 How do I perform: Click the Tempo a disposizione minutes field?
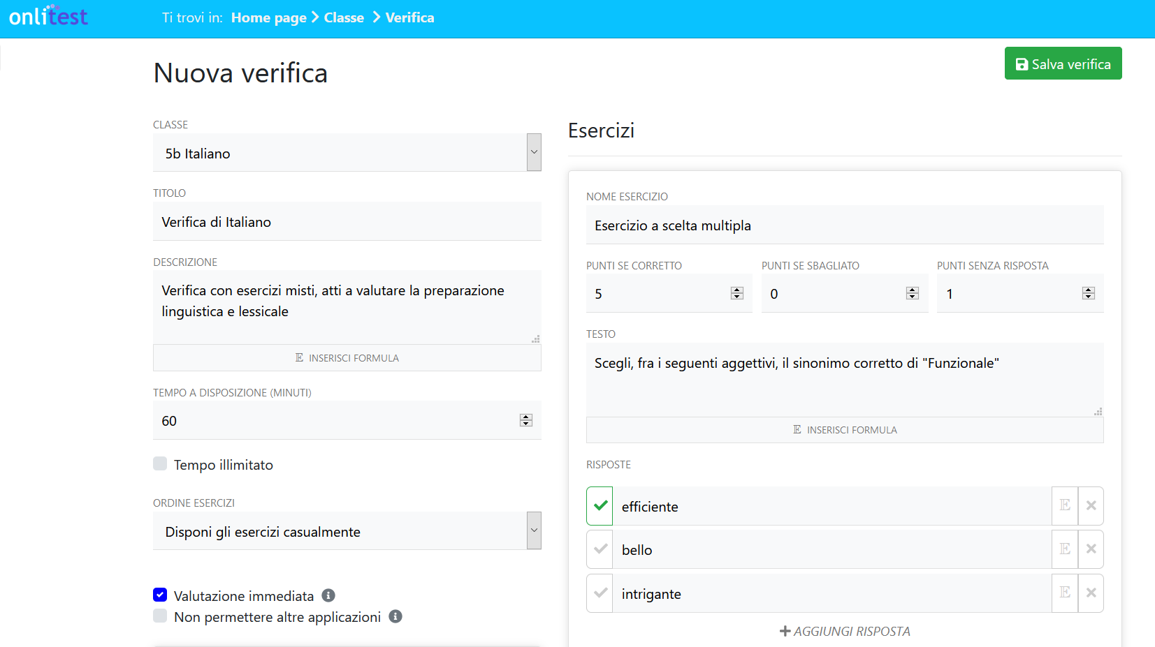(x=347, y=420)
